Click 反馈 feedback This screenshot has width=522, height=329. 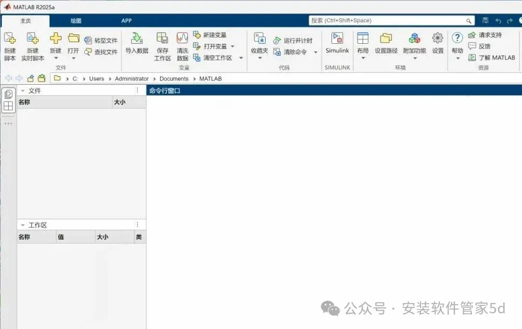(479, 46)
